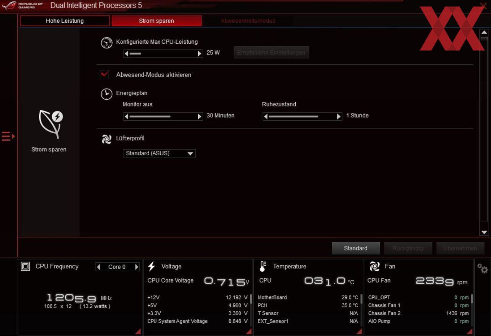Click the Voltage lightning bolt icon
The image size is (491, 336).
(x=152, y=267)
